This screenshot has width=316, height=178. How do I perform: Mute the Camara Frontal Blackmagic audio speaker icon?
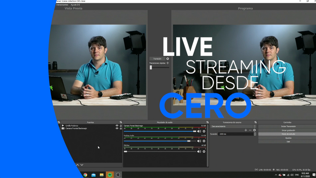[x=199, y=131]
